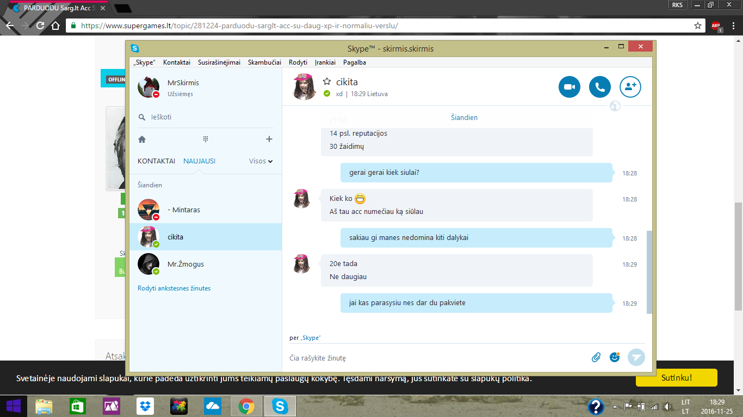Open the per „Skype" sending selector
Screen dimensions: 743x417
coord(305,338)
